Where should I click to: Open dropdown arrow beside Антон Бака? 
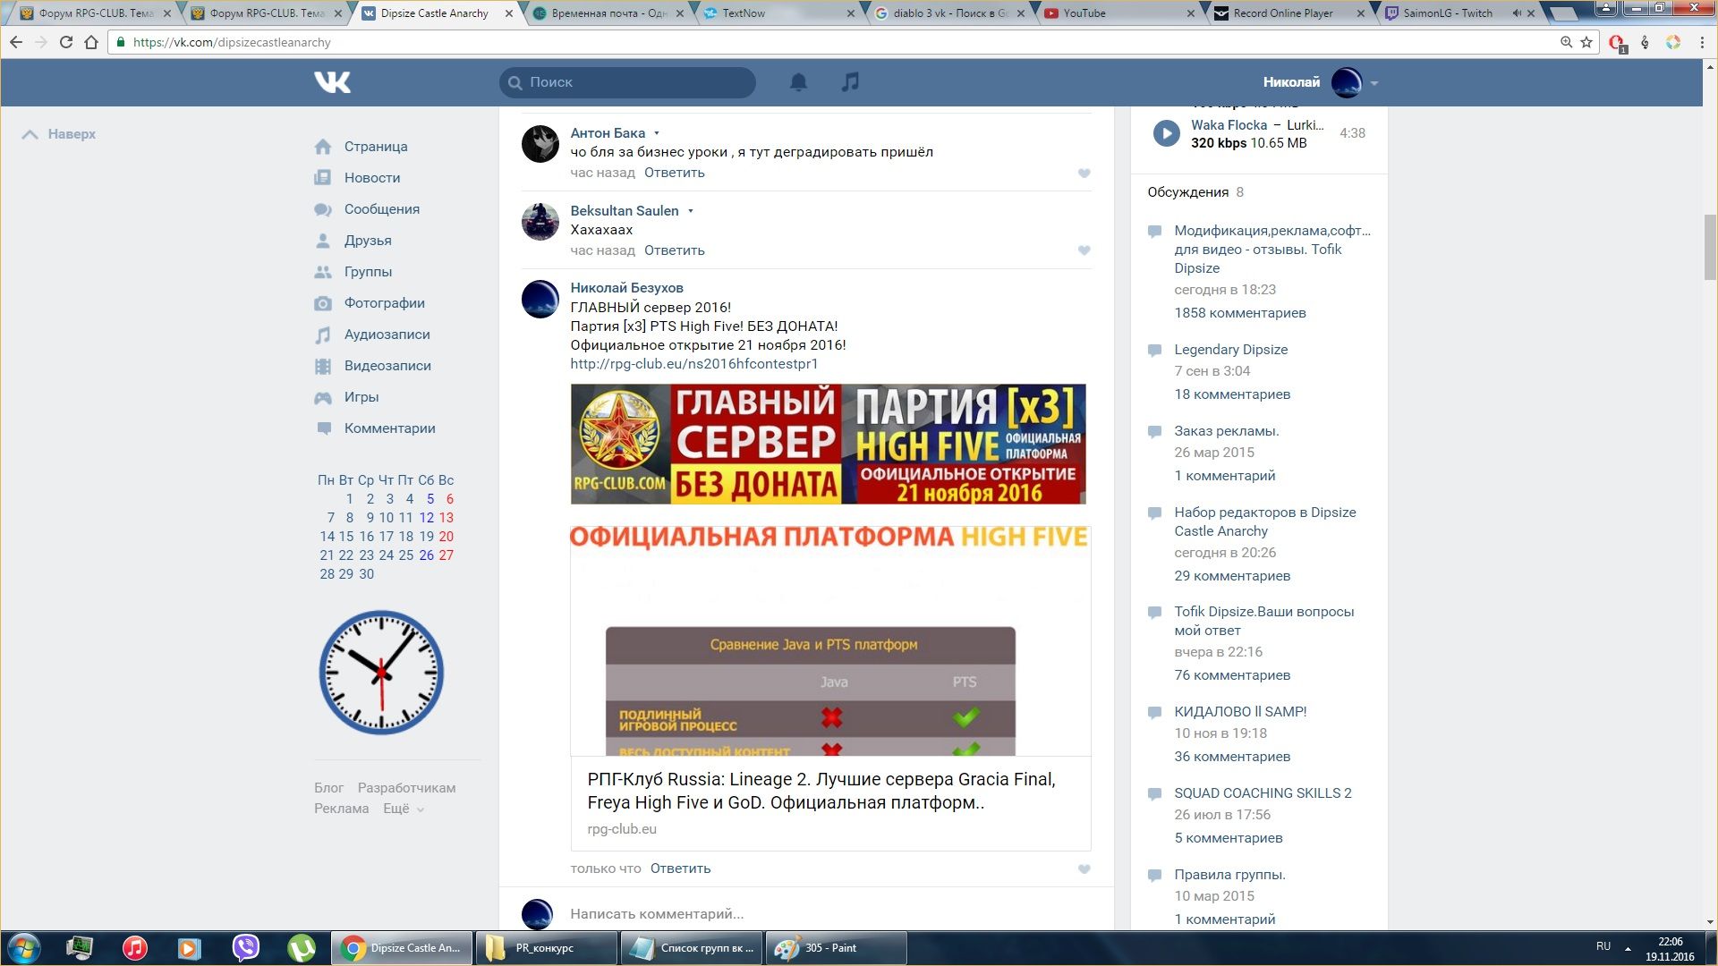[x=657, y=133]
